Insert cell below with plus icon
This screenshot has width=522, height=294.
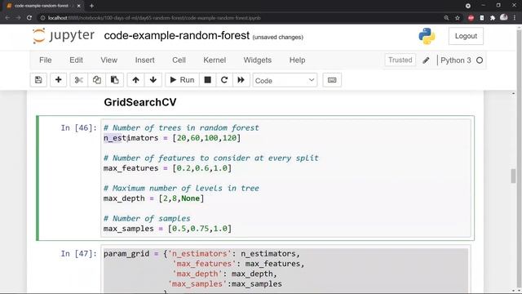coord(58,80)
